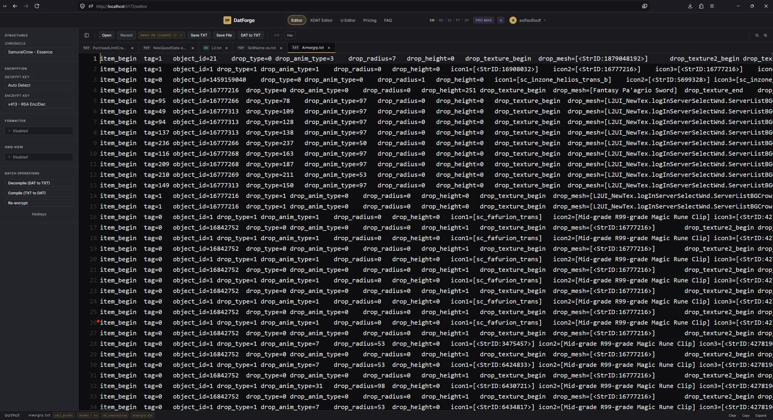Screen dimensions: 773x420
Task: Close the NewQuestData-e... tab
Action: pos(193,48)
